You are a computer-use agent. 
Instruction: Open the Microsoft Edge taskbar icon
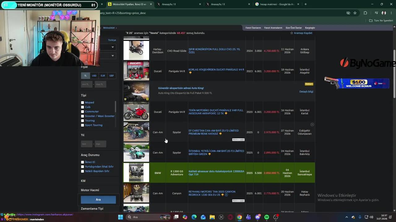194,217
